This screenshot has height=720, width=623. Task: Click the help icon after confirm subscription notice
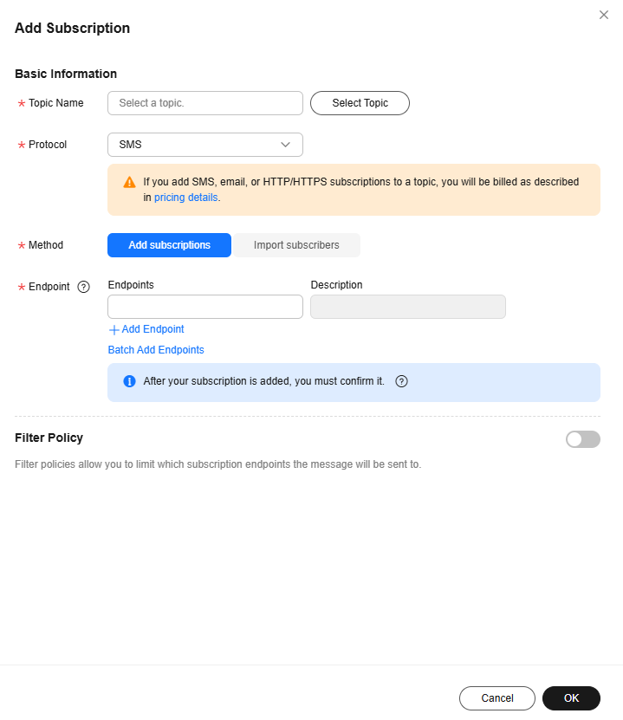tap(402, 381)
